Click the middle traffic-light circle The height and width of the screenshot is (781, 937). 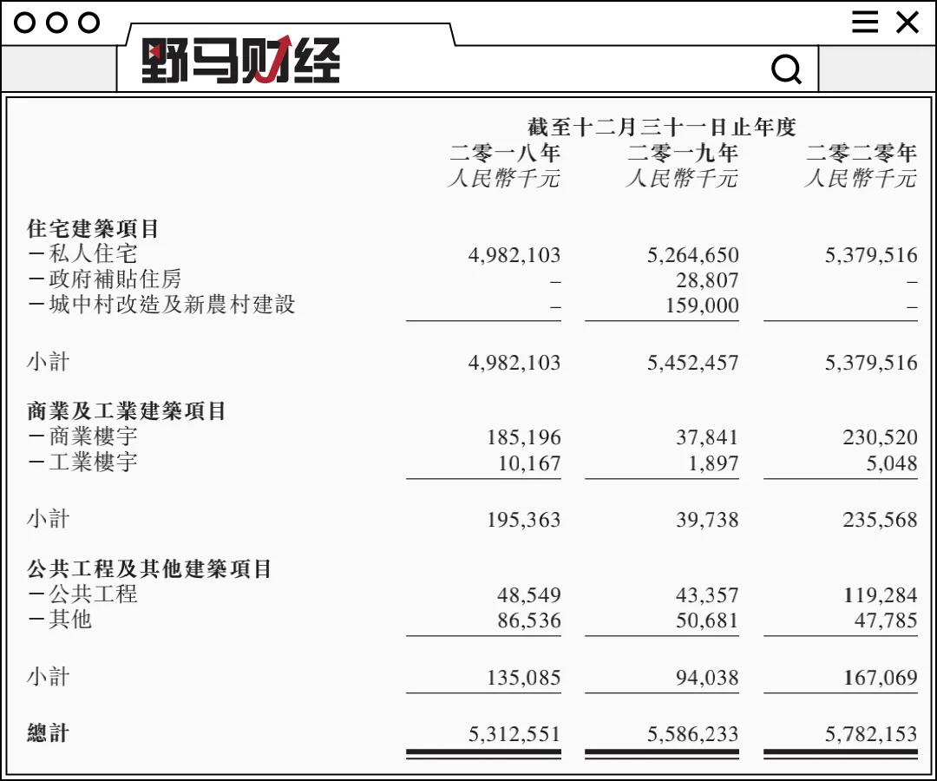pos(57,23)
